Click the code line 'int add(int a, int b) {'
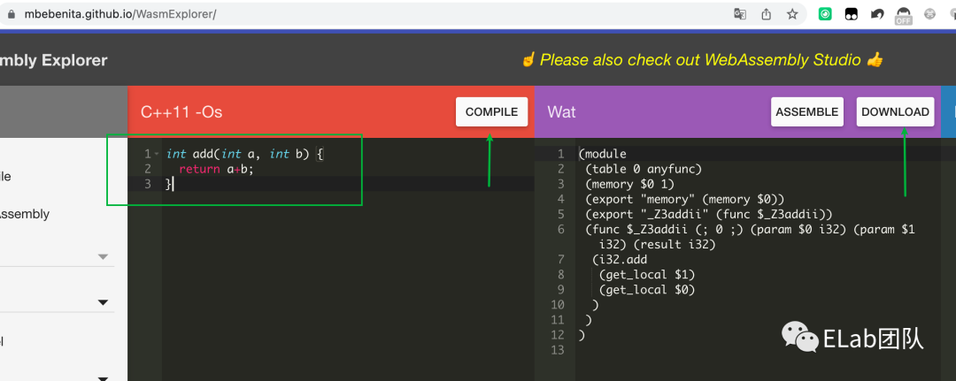The image size is (956, 381). tap(245, 155)
